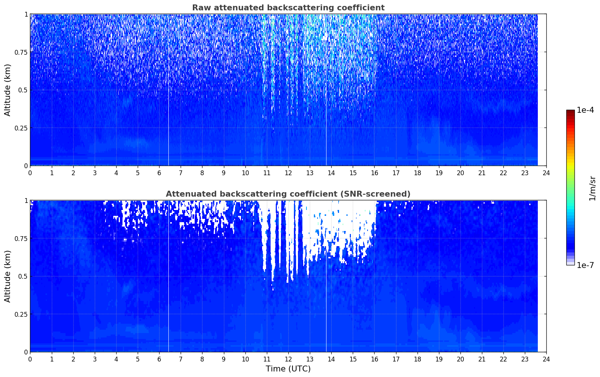Click the 0.5 altitude tick on the top plot
Viewport: 600px width, 377px height.
23,90
